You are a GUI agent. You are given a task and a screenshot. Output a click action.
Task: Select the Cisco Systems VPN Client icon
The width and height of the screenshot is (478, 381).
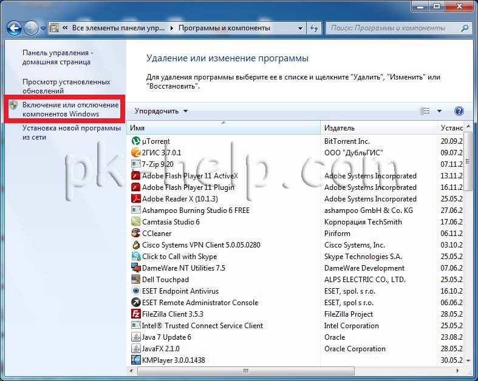(135, 245)
